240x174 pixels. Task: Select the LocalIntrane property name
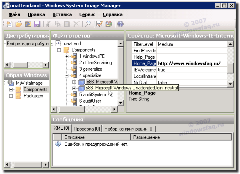tap(144, 76)
